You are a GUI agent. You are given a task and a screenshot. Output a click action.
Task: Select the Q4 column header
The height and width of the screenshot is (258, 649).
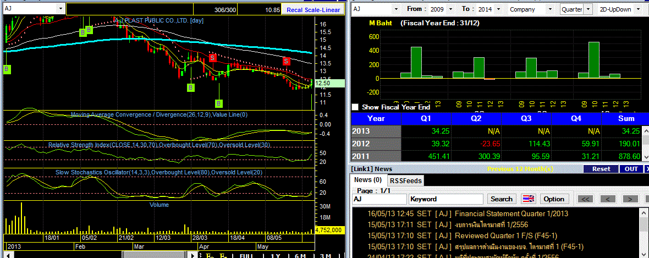[x=576, y=118]
